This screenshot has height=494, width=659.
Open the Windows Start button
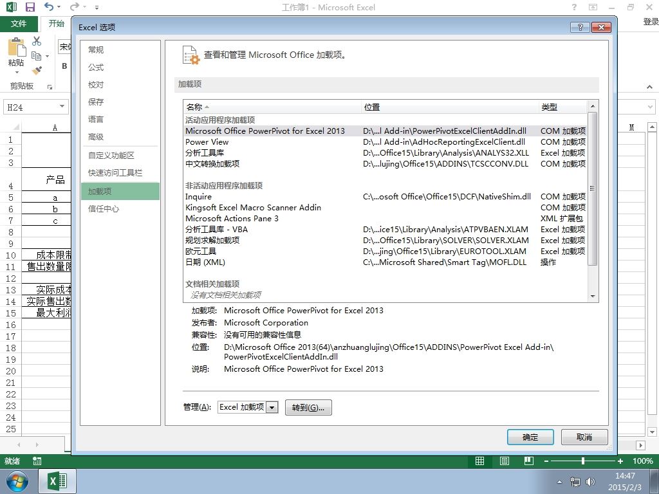(x=17, y=481)
